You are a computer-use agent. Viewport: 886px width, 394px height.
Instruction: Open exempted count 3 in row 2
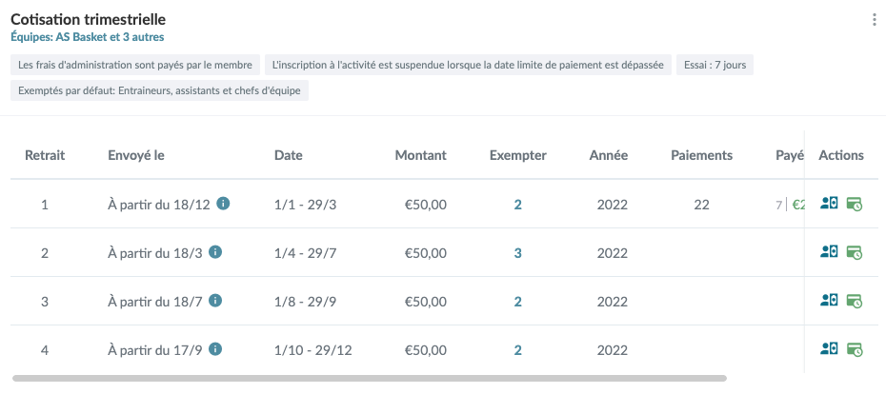(x=517, y=253)
